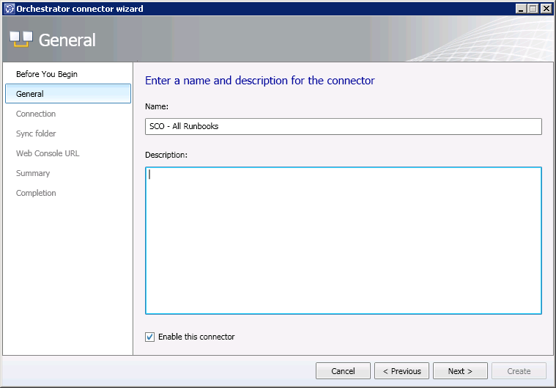Screen dimensions: 556x388
Task: Select the Completion step in sidebar
Action: click(36, 193)
